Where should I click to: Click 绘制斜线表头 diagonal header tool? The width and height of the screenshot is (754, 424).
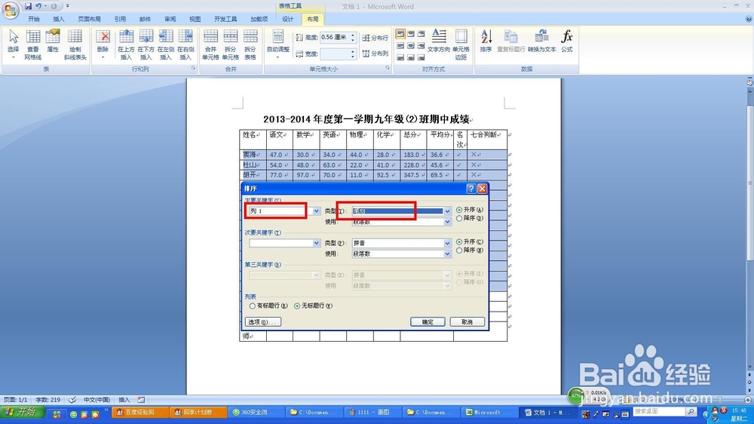(75, 45)
